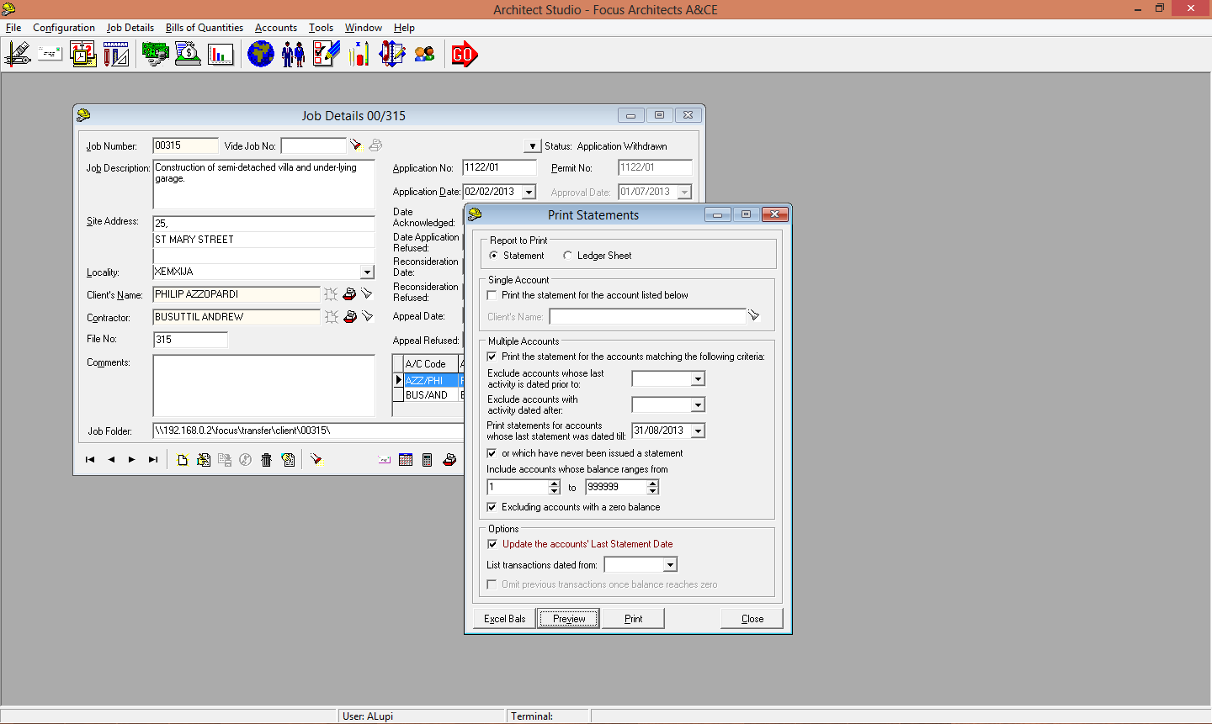Viewport: 1212px width, 724px height.
Task: Click the trash can delete icon
Action: [x=267, y=460]
